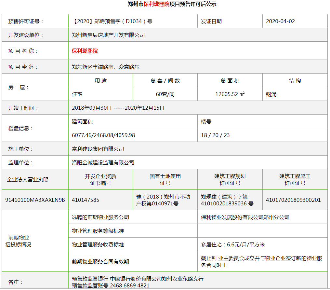This screenshot has width=330, height=290.
Task: Select areas 6077.46/2468.08/4059.98
Action: click(x=103, y=135)
